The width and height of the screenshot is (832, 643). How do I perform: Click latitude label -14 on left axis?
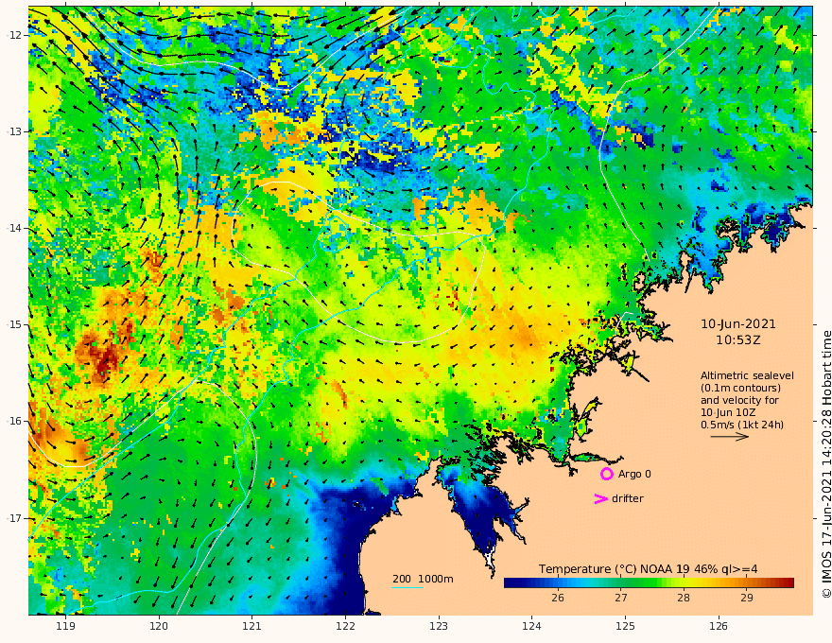pos(14,228)
